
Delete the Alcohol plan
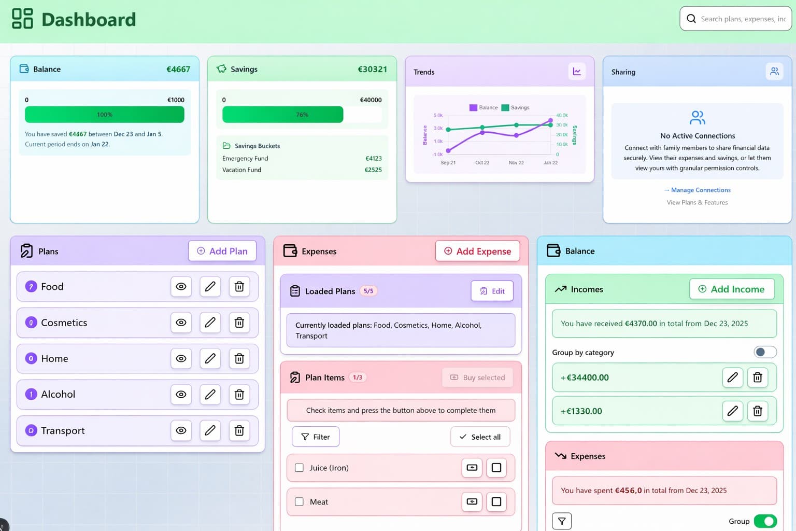click(239, 394)
